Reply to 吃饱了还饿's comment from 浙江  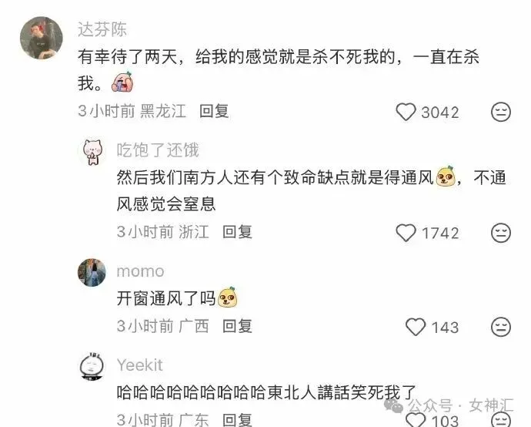pyautogui.click(x=237, y=232)
